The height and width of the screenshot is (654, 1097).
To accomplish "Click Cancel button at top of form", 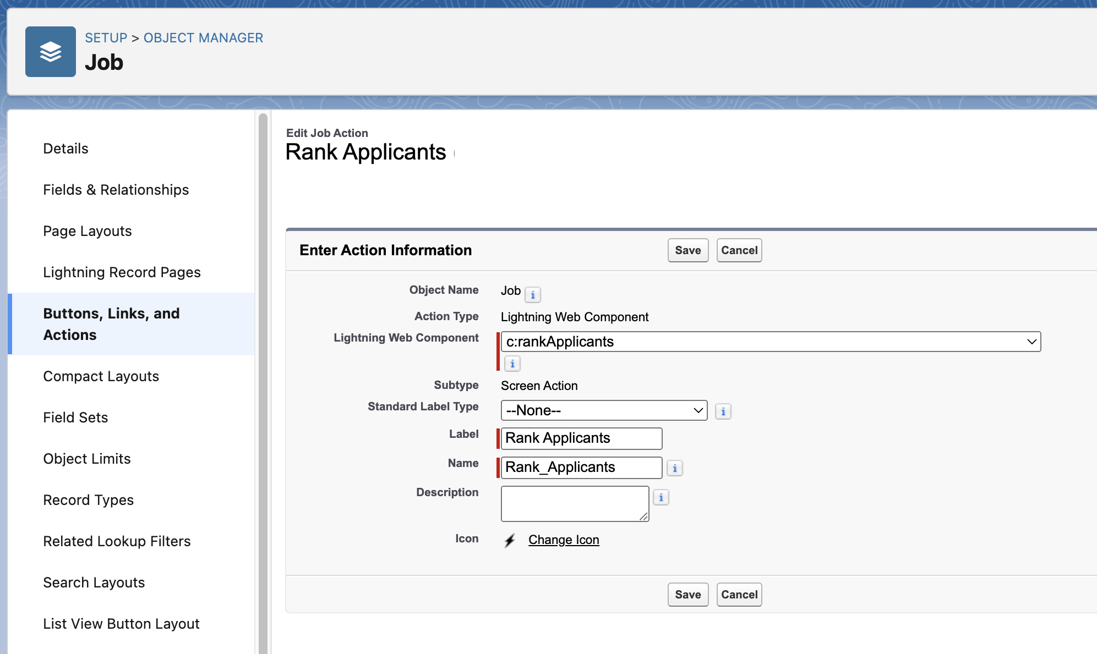I will 739,249.
